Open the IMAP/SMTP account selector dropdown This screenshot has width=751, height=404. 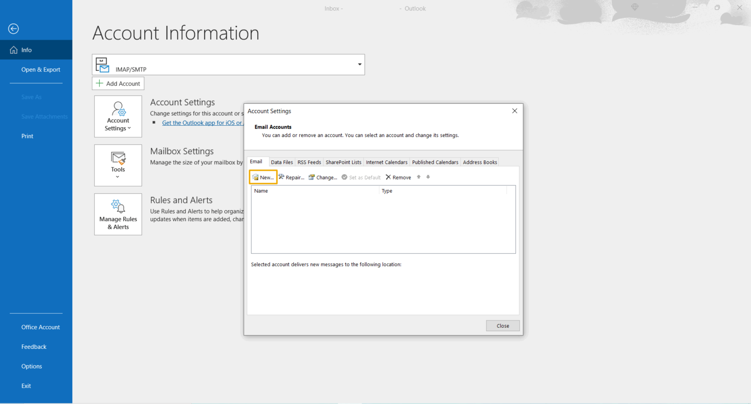pos(359,64)
